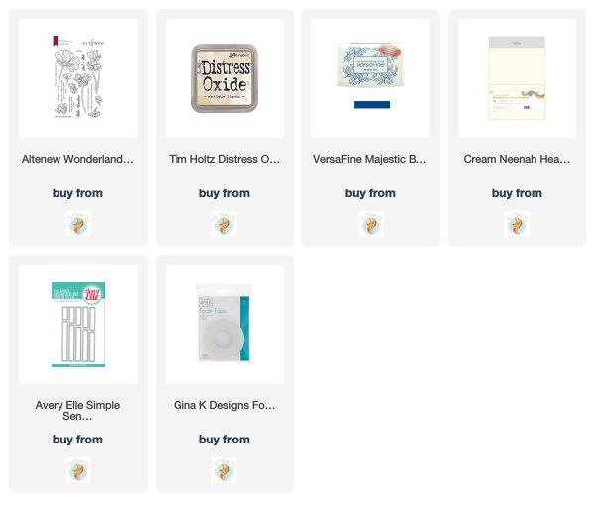Click the store icon under Cream Neenah cardstock
The width and height of the screenshot is (595, 505).
(517, 224)
